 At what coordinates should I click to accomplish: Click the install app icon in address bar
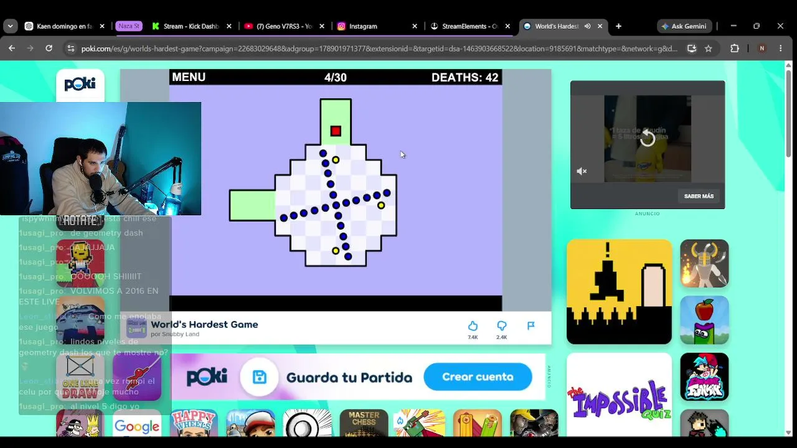point(691,49)
